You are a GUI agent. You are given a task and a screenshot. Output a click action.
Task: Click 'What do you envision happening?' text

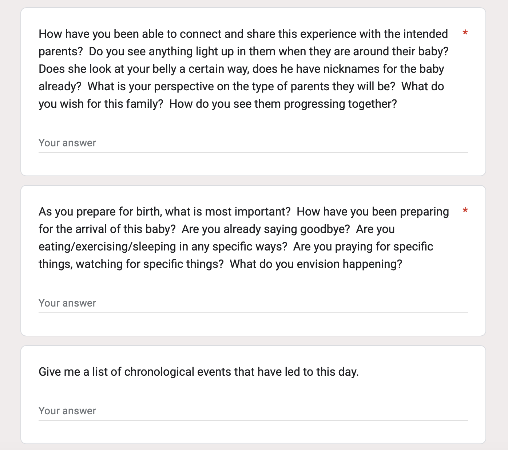click(316, 264)
